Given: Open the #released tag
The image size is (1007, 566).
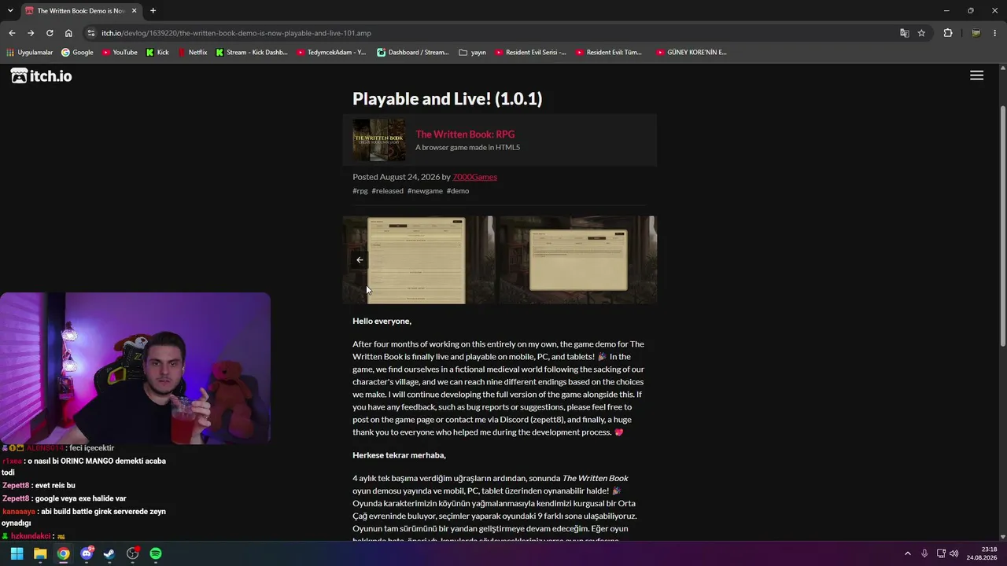Looking at the screenshot, I should (x=387, y=191).
